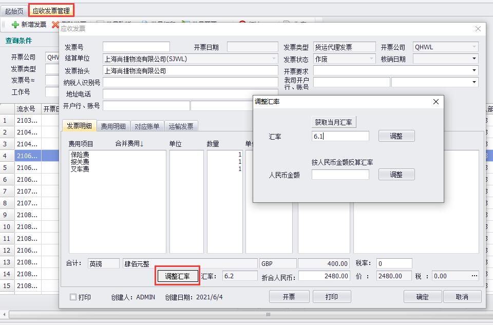Image resolution: width=493 pixels, height=325 pixels.
Task: Close the 调整汇率 dialog
Action: [x=436, y=102]
